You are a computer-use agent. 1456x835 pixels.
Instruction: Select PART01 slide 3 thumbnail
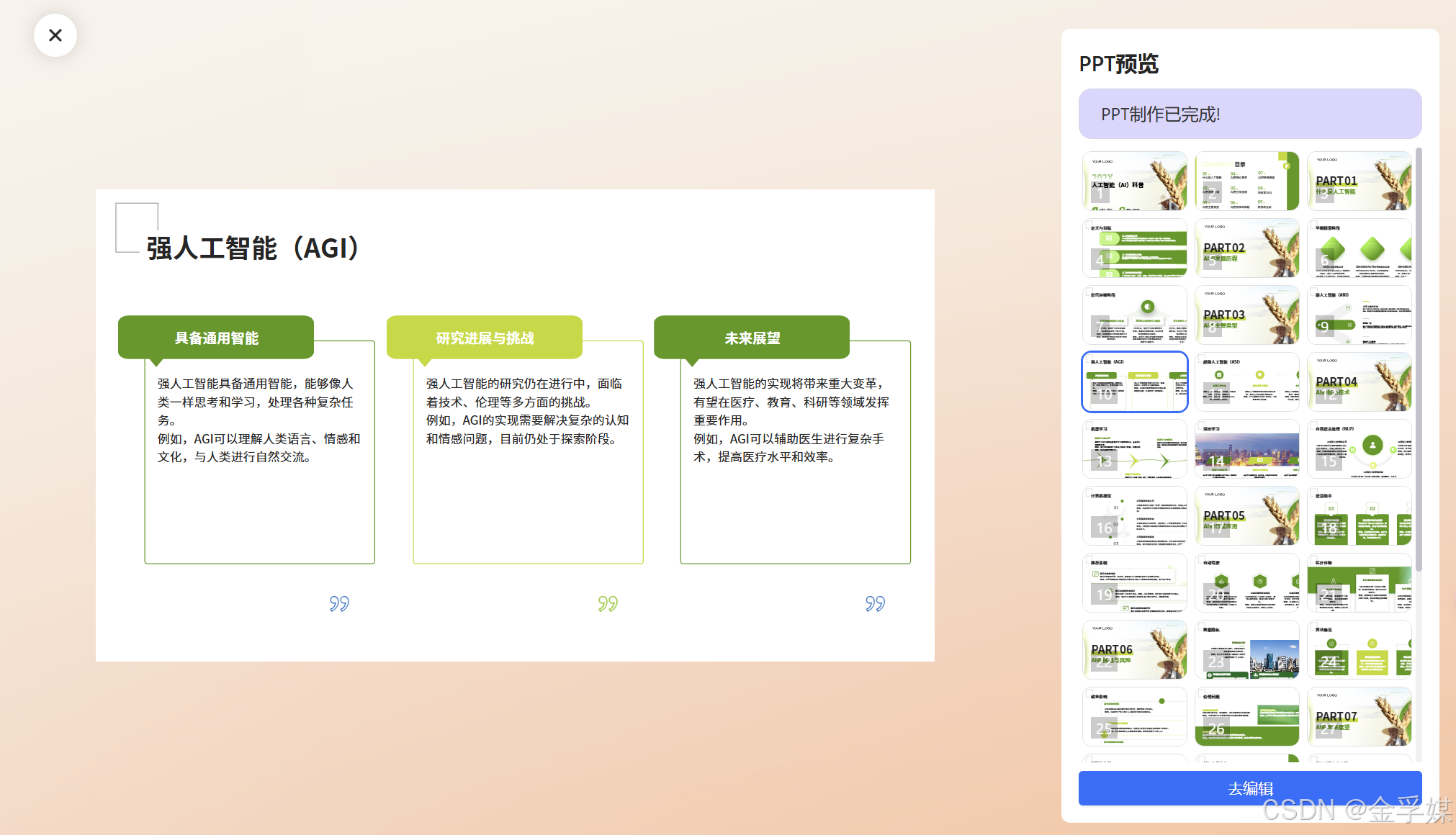1359,181
